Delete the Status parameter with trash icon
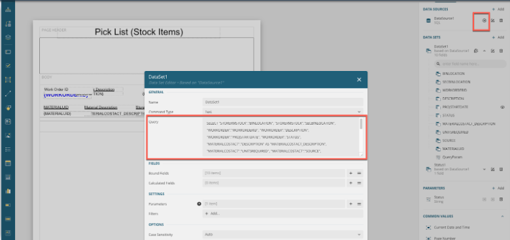The width and height of the screenshot is (510, 240). click(501, 199)
